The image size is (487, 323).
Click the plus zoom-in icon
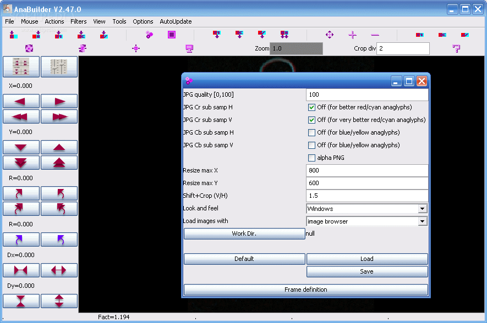[x=352, y=35]
